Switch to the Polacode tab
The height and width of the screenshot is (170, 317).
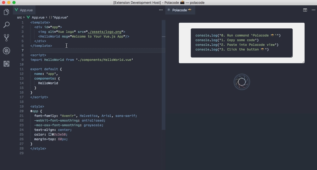point(180,10)
